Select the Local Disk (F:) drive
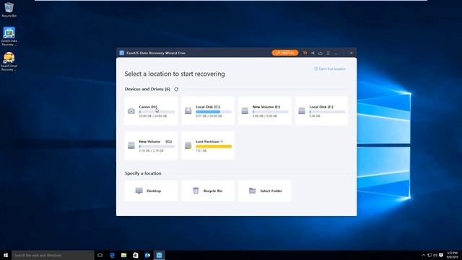This screenshot has height=260, width=462. point(321,110)
